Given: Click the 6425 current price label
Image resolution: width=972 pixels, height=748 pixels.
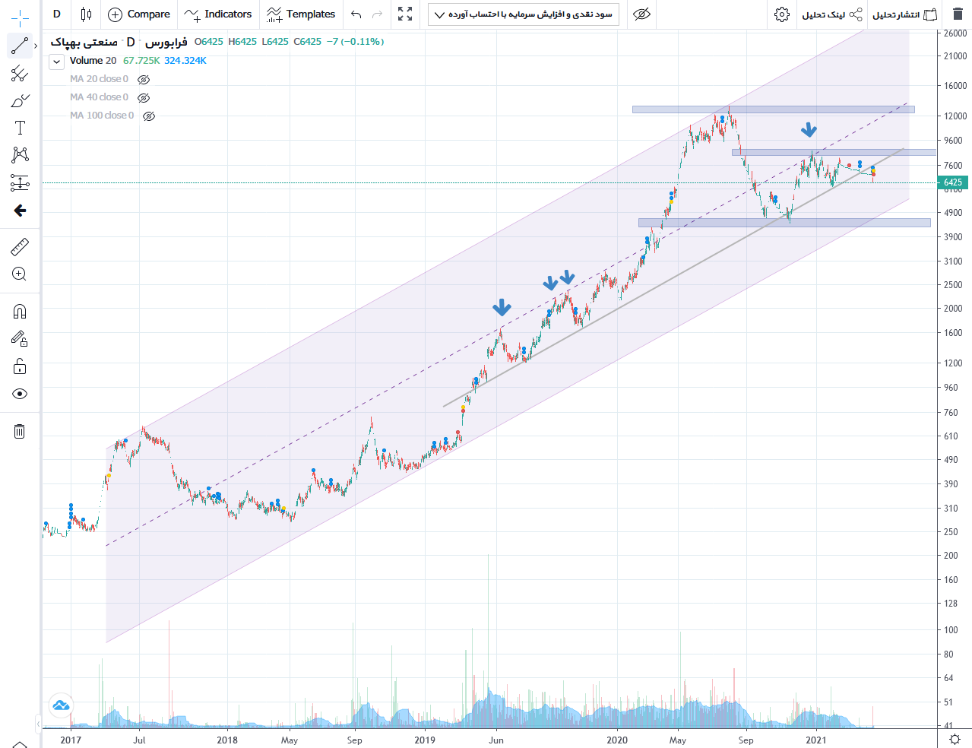Looking at the screenshot, I should coord(953,182).
